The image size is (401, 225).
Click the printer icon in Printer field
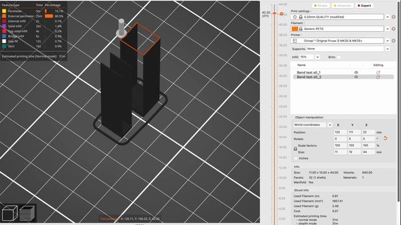tap(295, 41)
